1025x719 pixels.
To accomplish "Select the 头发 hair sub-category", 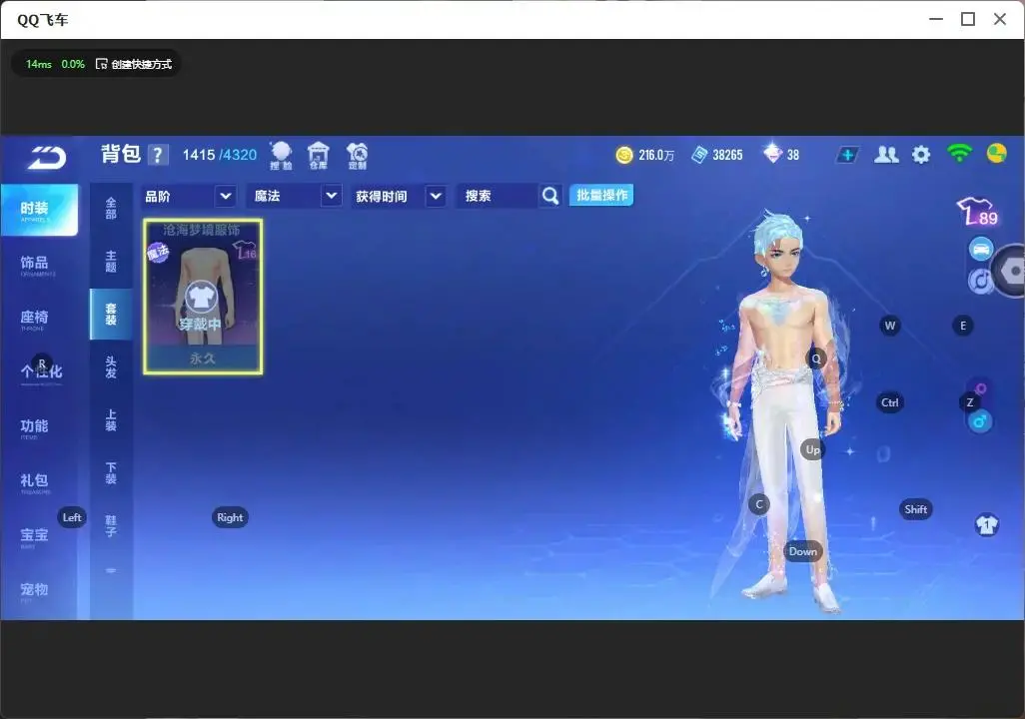I will point(111,367).
